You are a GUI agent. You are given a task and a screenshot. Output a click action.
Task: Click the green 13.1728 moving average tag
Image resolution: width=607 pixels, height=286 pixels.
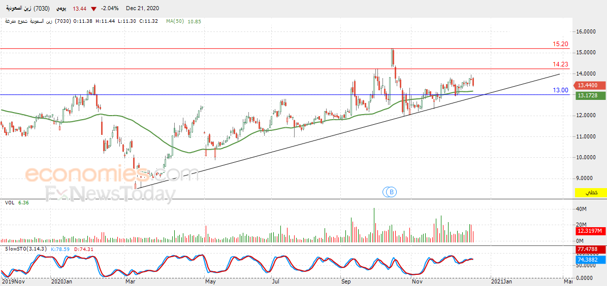588,95
